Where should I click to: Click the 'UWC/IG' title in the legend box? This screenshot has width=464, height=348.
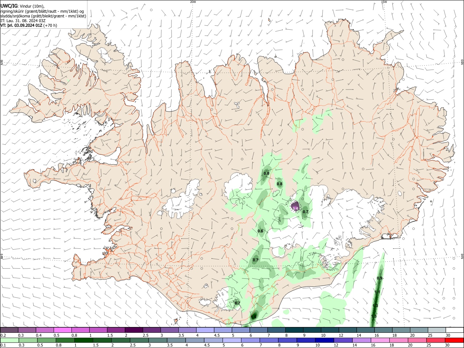tap(9, 6)
